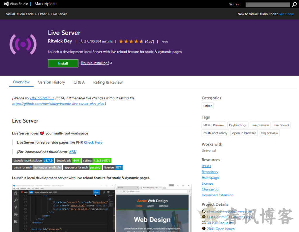Image resolution: width=299 pixels, height=232 pixels.
Task: Click Universal under Works with
Action: point(209,151)
